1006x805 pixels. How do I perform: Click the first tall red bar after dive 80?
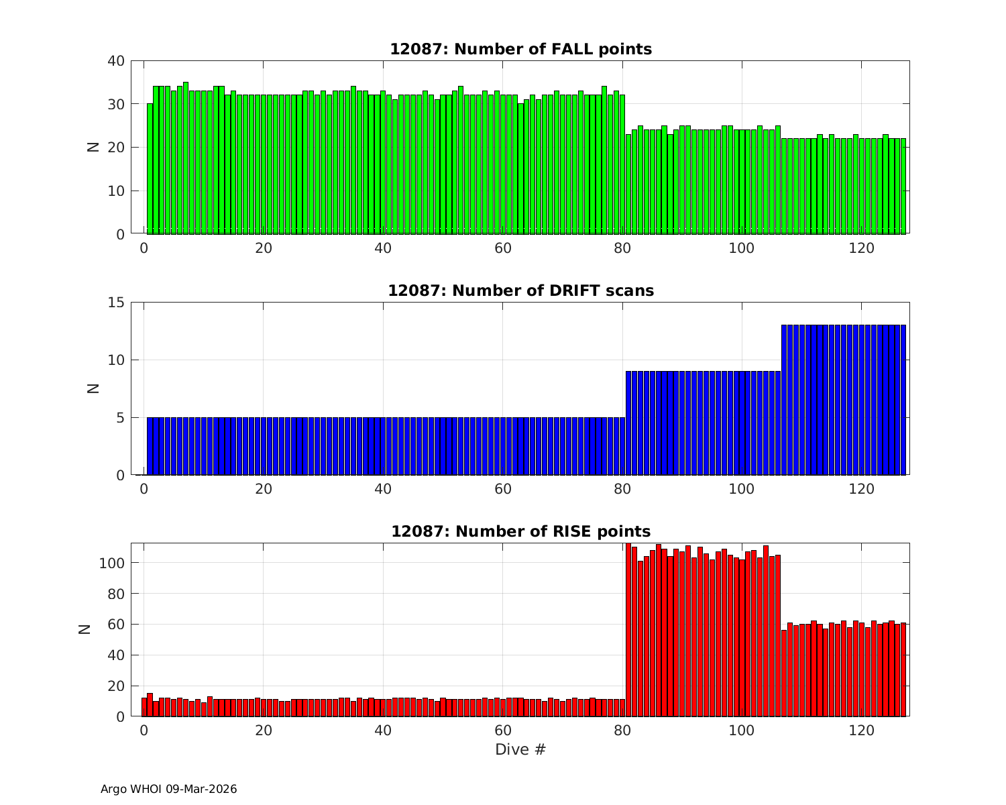628,631
